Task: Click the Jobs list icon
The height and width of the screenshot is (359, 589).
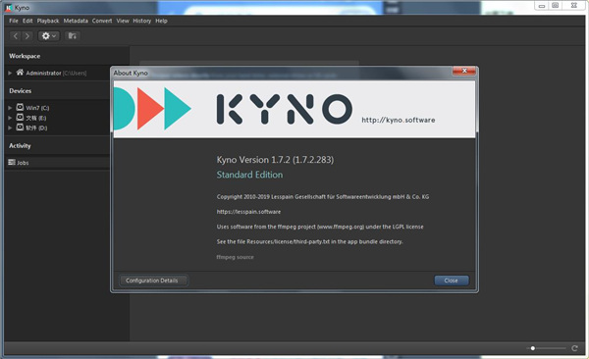Action: point(12,162)
